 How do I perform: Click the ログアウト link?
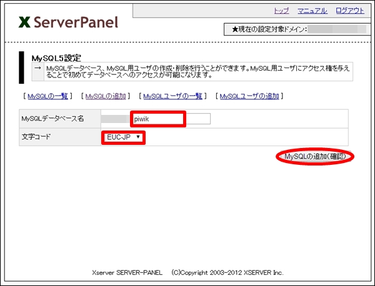(350, 11)
